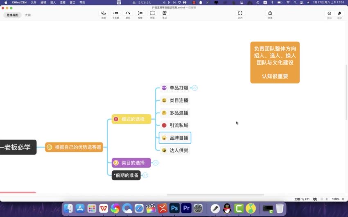Open Camtasia from the Dock
This screenshot has height=217, width=348.
tap(239, 208)
